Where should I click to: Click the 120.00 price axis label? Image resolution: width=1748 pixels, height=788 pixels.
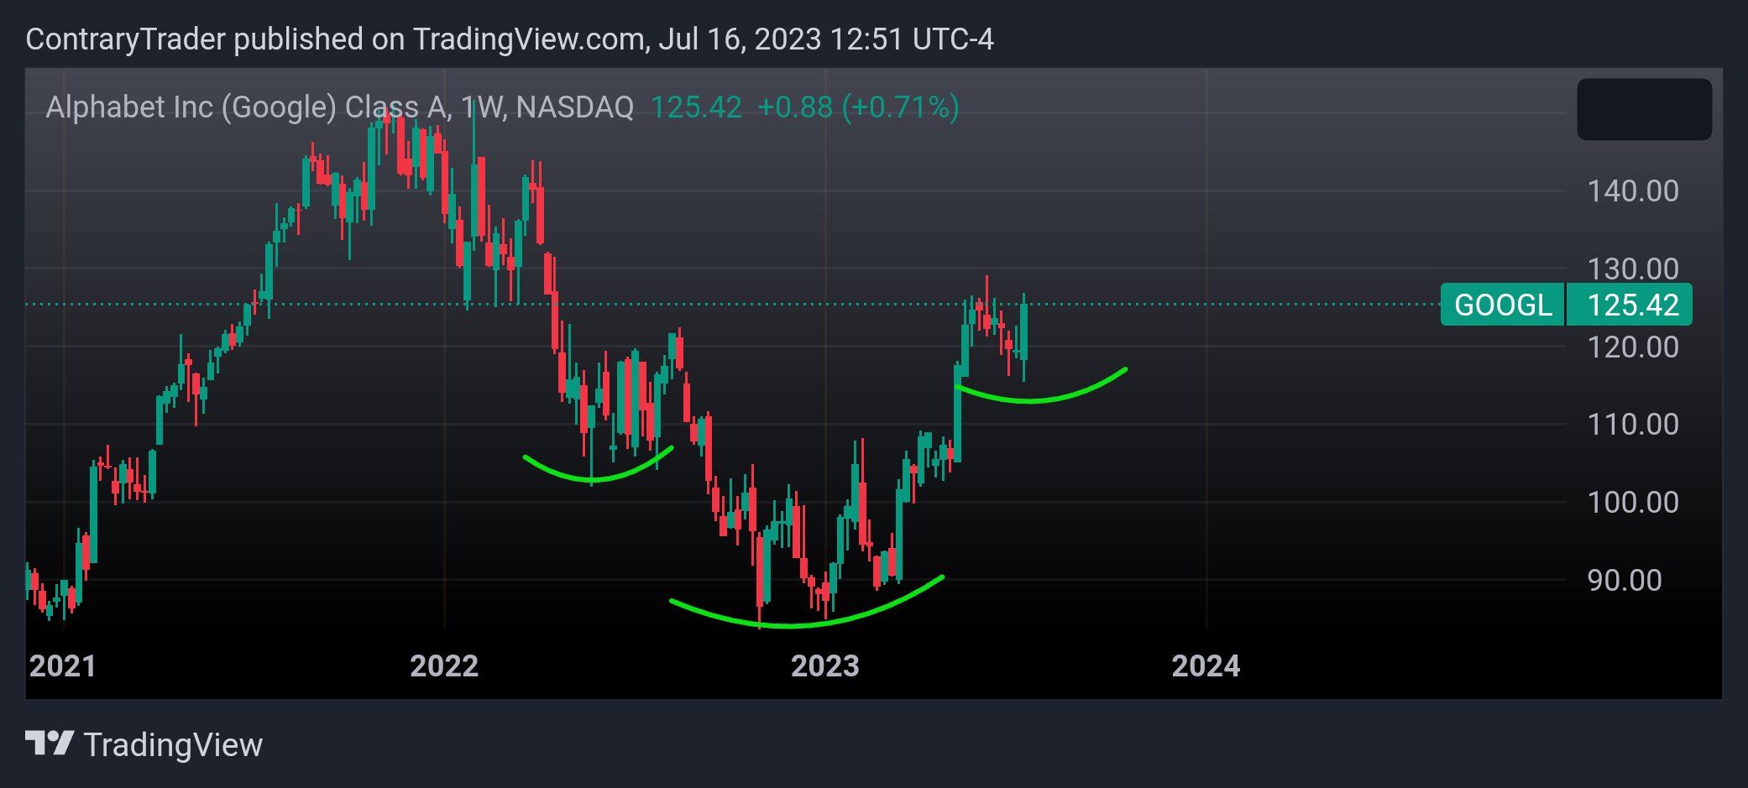1633,347
